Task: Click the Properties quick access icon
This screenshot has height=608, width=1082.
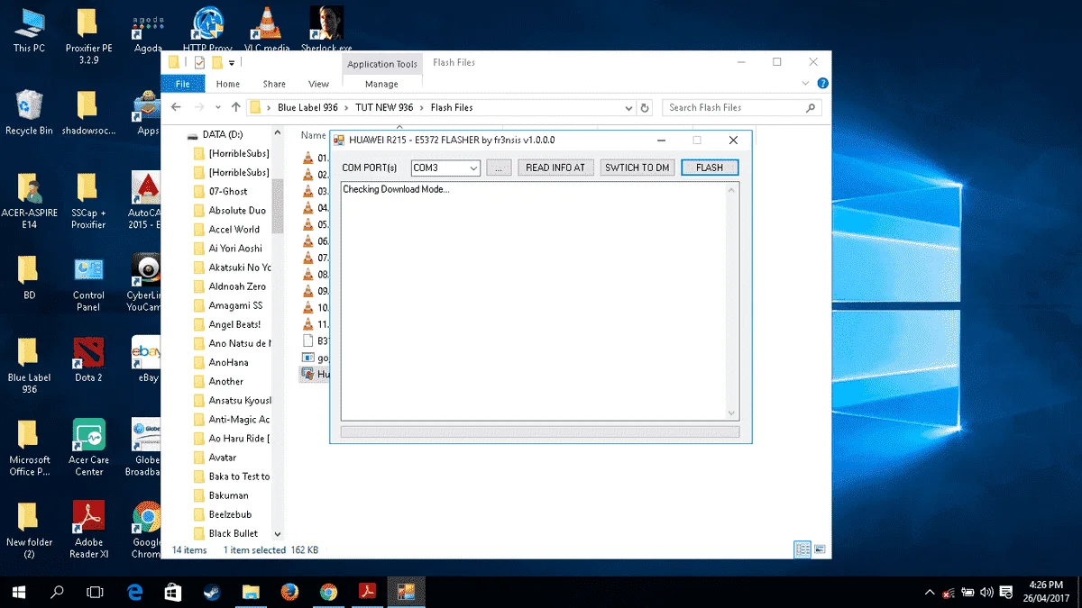Action: (x=199, y=62)
